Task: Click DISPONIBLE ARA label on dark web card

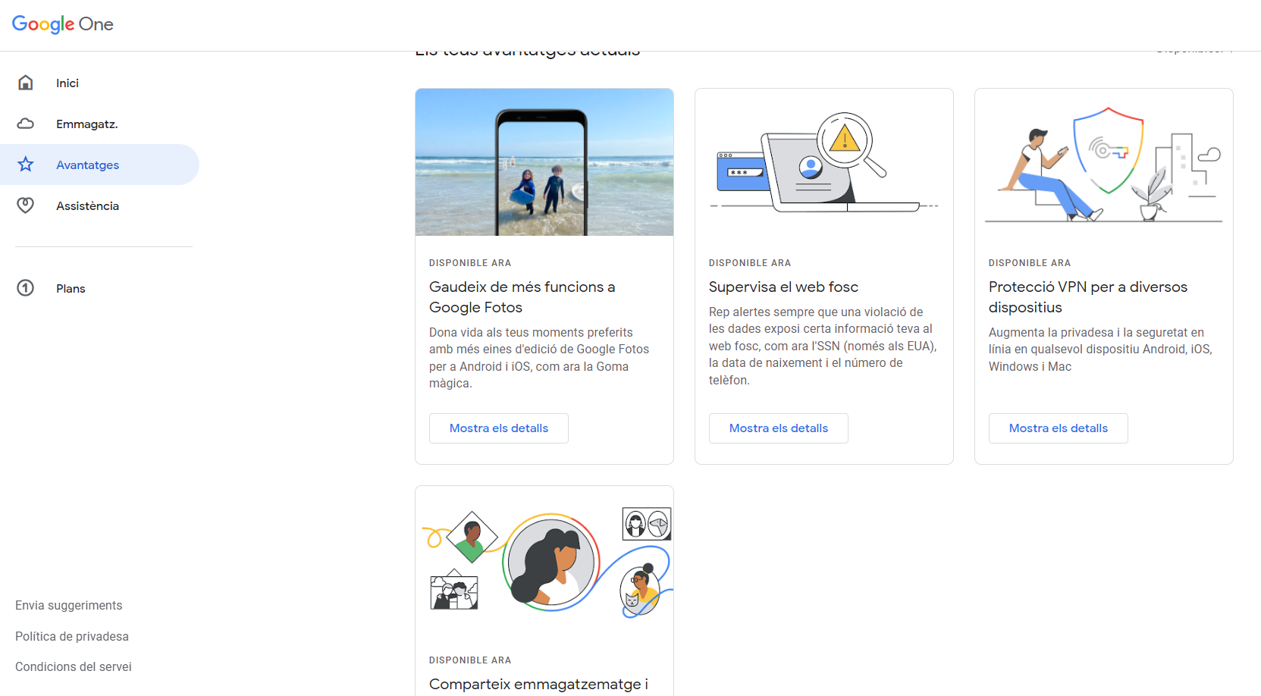Action: (x=750, y=263)
